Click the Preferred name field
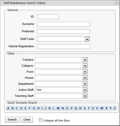120x126 pixels. point(64,31)
